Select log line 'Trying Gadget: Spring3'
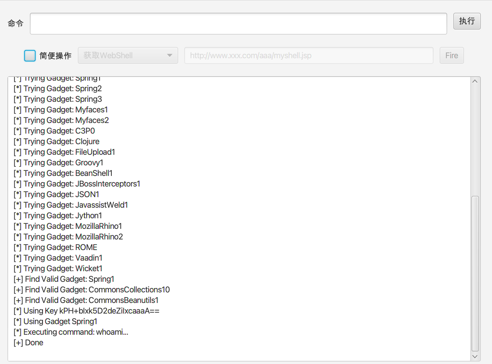 pos(58,99)
